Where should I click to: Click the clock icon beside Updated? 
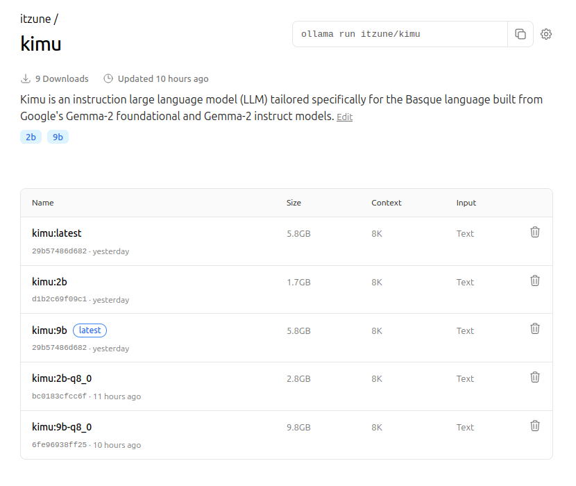[x=108, y=78]
